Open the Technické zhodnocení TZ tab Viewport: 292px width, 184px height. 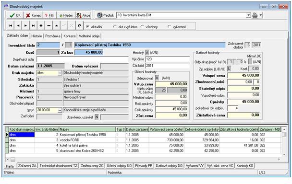(x=59, y=166)
